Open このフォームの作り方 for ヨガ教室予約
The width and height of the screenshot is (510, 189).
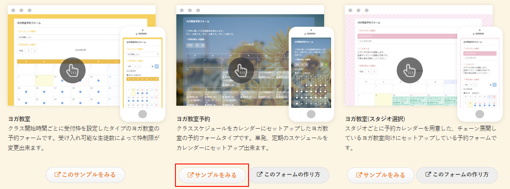click(289, 175)
